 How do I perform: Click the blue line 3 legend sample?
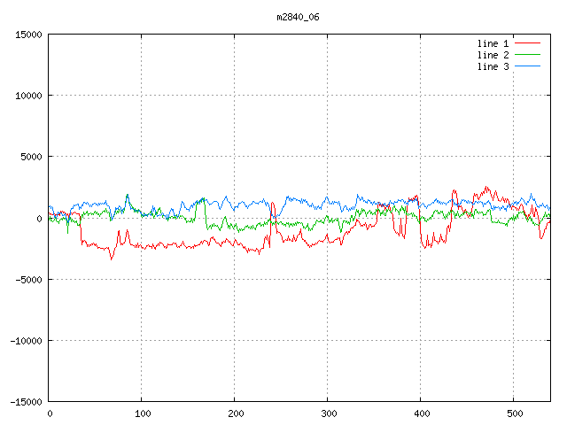coord(527,66)
